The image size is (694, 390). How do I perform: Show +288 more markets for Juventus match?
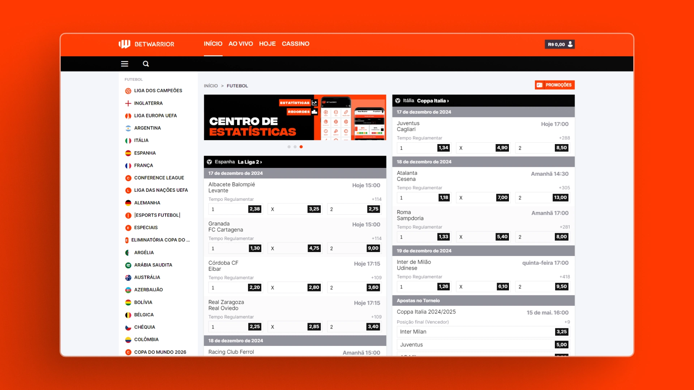[564, 138]
